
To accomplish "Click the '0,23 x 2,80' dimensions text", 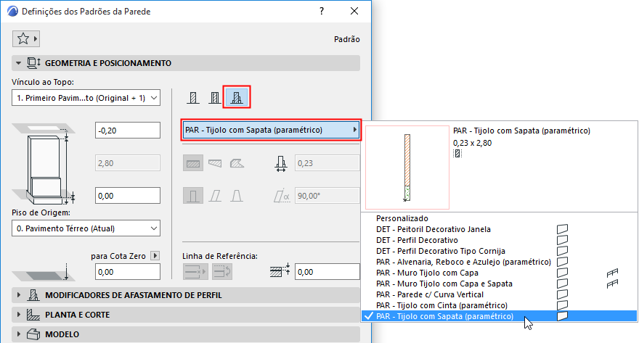I will point(472,143).
